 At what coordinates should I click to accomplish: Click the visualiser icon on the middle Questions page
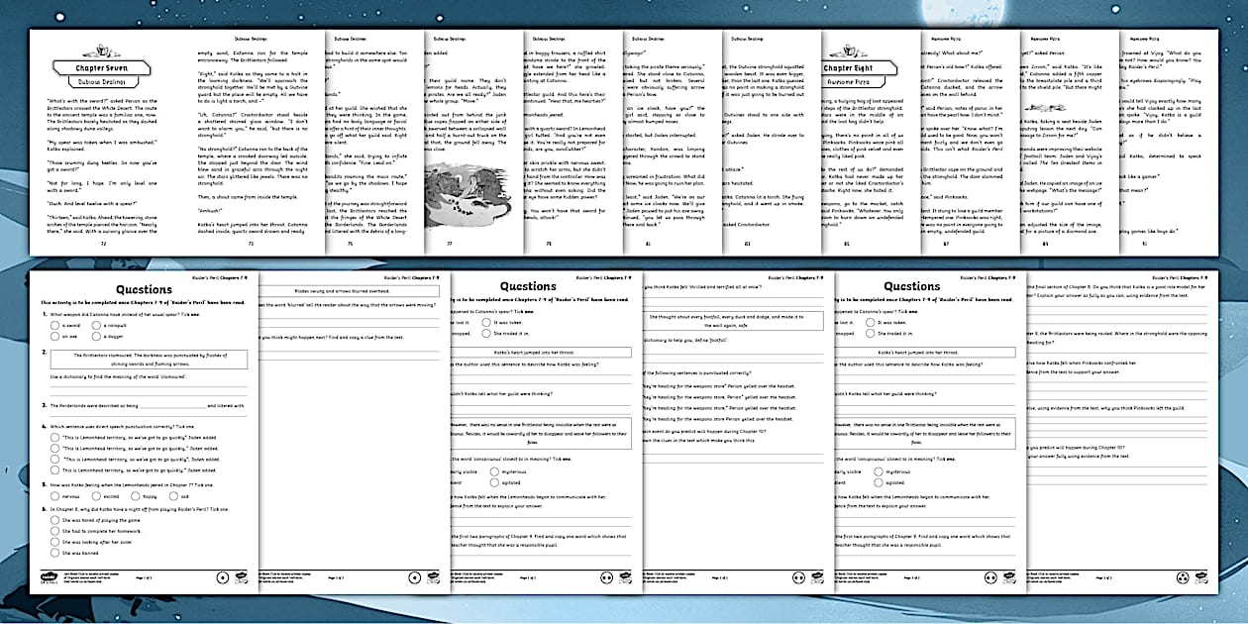pos(606,577)
